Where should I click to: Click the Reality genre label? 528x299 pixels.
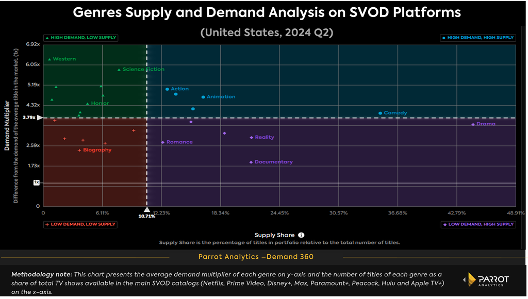click(x=265, y=137)
